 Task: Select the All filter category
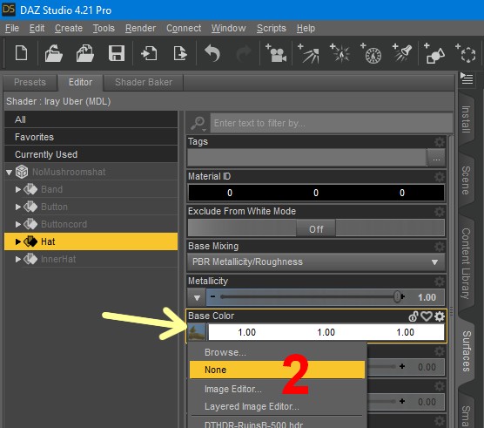[x=91, y=119]
